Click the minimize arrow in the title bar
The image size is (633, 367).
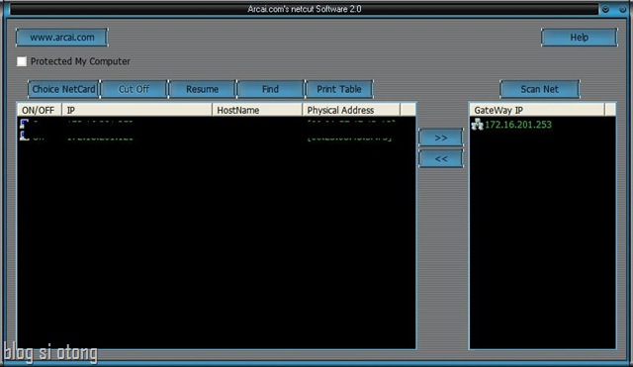(605, 9)
